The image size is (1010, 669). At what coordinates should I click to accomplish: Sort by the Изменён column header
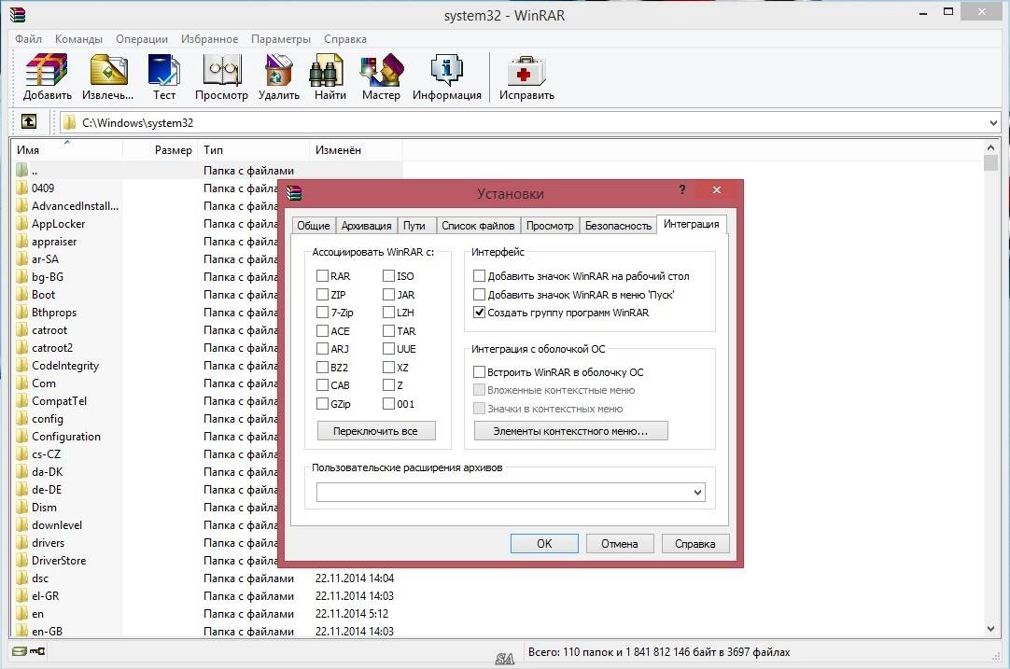click(x=356, y=150)
